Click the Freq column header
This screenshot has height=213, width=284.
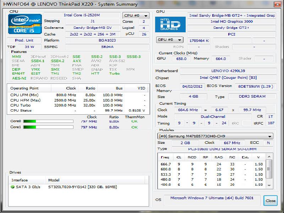point(165,157)
